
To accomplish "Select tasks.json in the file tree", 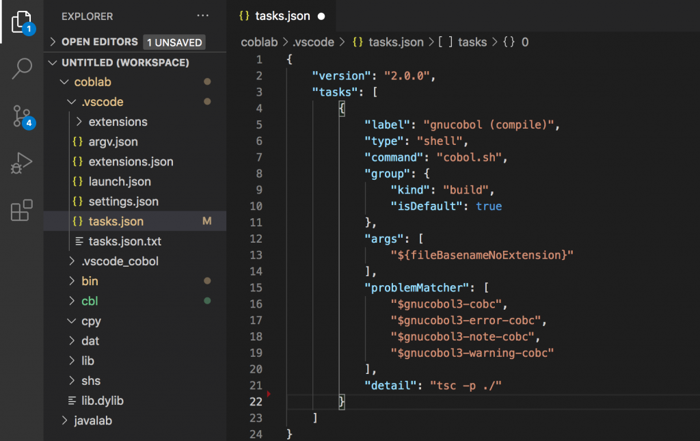I will coord(135,221).
